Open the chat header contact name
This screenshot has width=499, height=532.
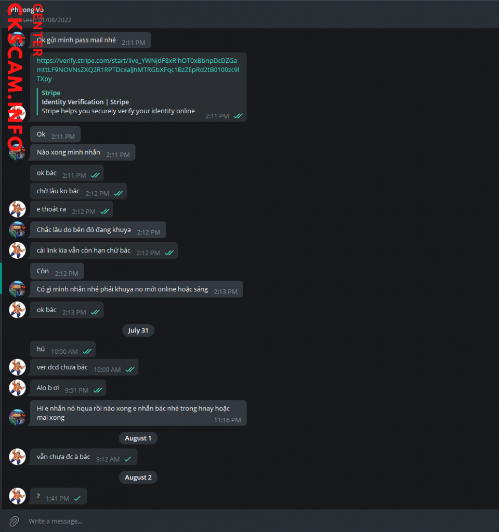27,10
